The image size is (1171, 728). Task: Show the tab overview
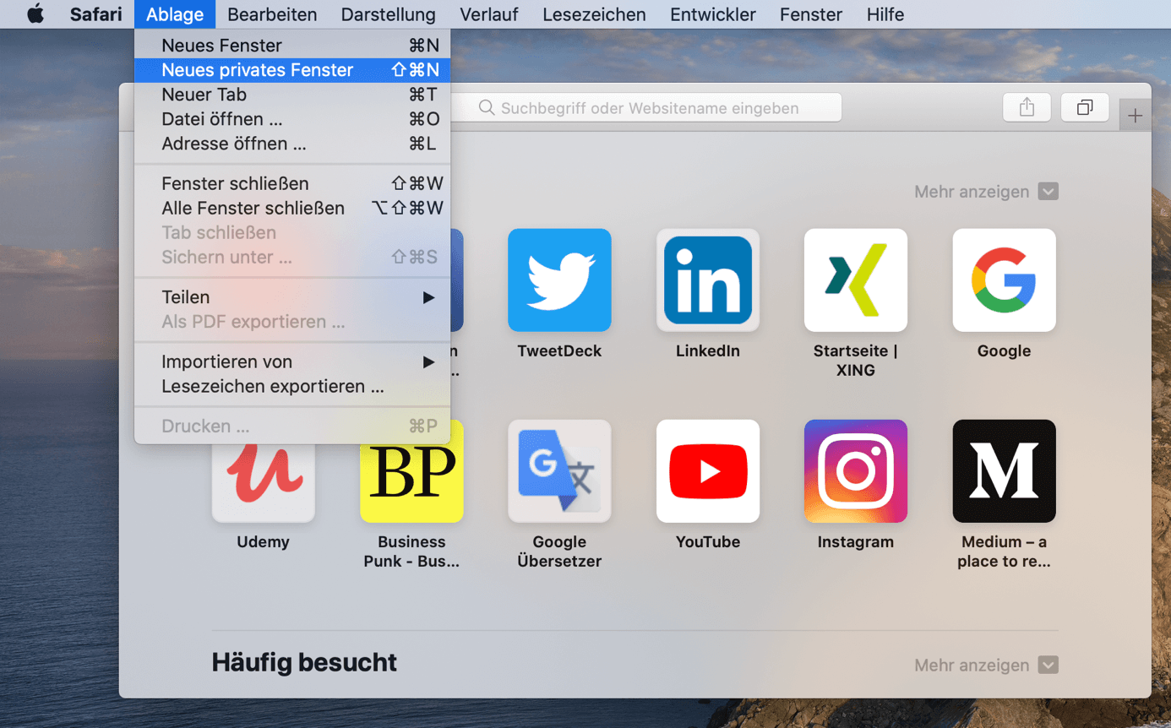coord(1085,107)
